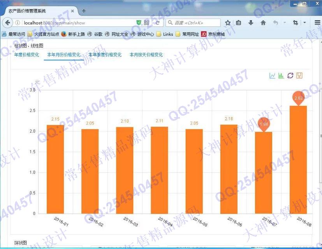Click the 2.10 value label
The width and height of the screenshot is (322, 249).
point(125,121)
